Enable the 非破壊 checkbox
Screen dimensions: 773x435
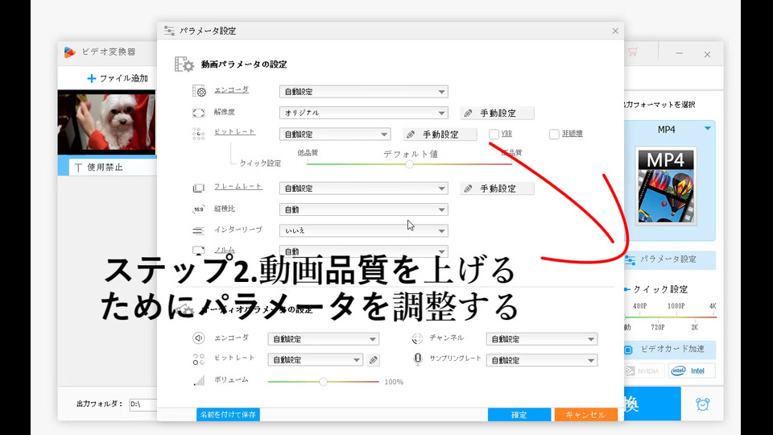pyautogui.click(x=554, y=134)
